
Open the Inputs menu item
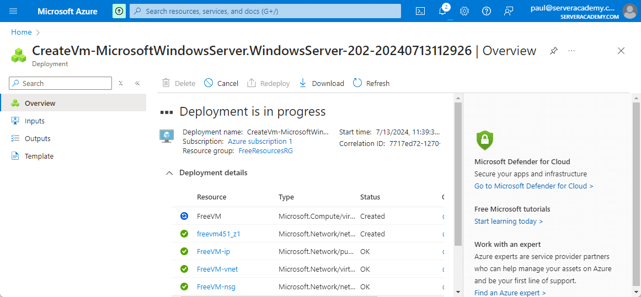35,121
